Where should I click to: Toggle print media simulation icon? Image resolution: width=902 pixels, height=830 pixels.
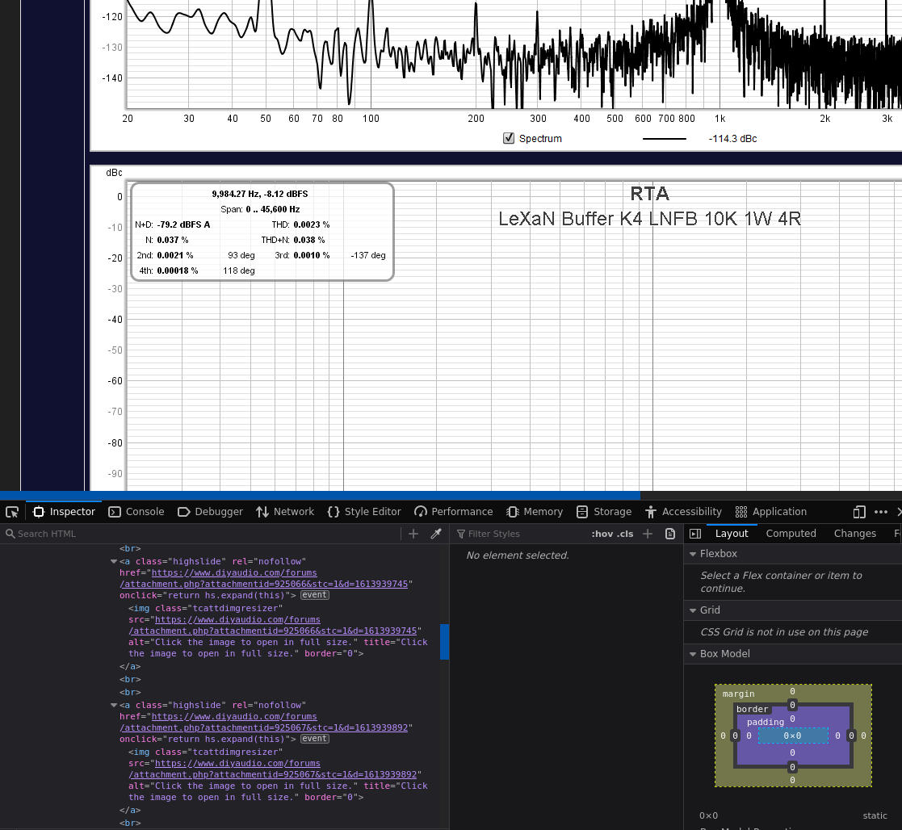coord(670,534)
